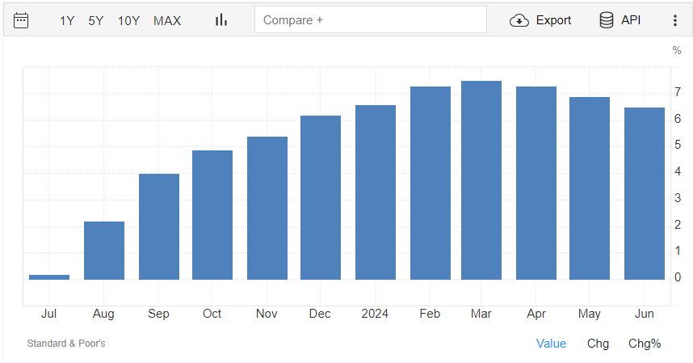The width and height of the screenshot is (693, 363).
Task: Switch display to Chg%
Action: [645, 344]
